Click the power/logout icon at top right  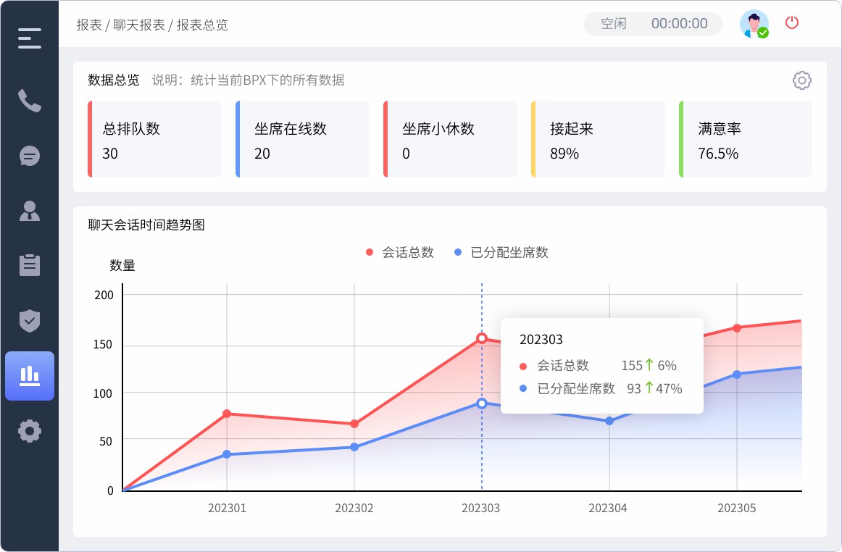click(792, 22)
